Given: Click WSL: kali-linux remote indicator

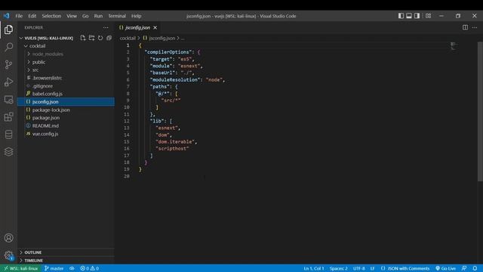Looking at the screenshot, I should (20, 268).
